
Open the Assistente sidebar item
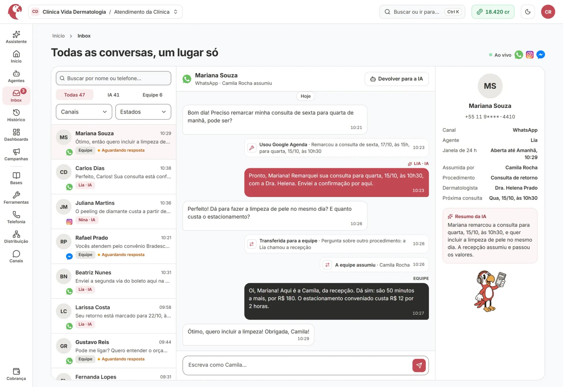(x=16, y=37)
